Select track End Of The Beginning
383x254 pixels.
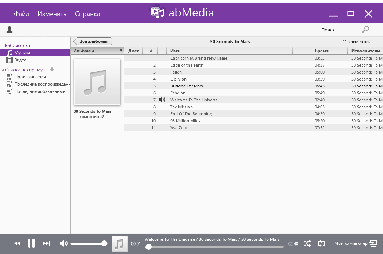coord(253,114)
